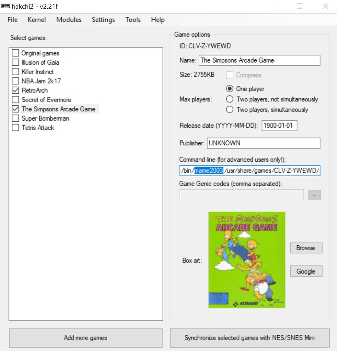337x351 pixels.
Task: Close the hakchi2 window
Action: 325,6
